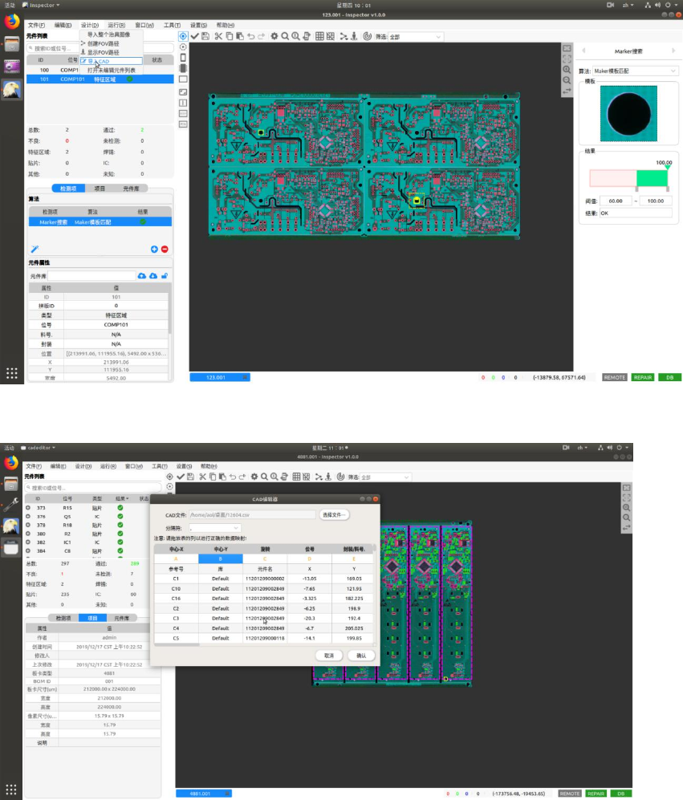Viewport: 683px width, 800px height.
Task: Click the REMOTE button in the 123.001 status bar
Action: (615, 378)
